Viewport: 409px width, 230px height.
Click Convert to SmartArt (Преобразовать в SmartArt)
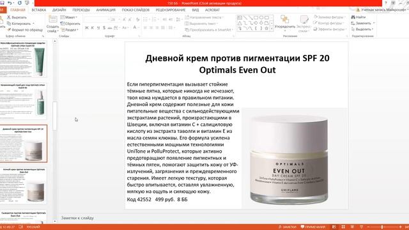(209, 30)
